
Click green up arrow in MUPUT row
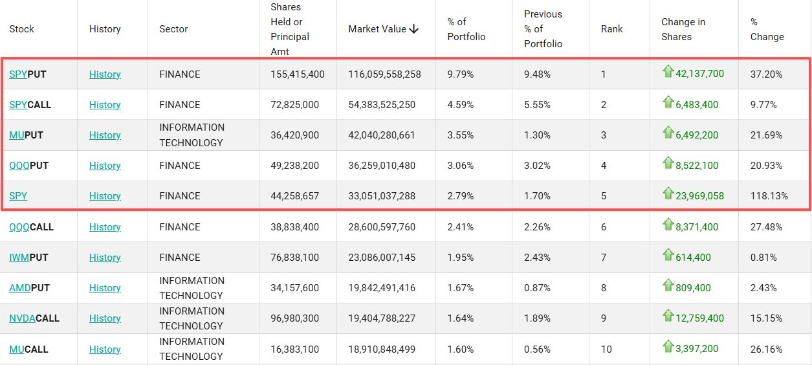pos(668,132)
